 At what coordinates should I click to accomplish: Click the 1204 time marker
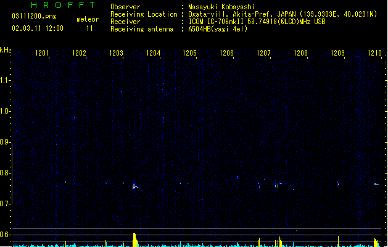153,53
